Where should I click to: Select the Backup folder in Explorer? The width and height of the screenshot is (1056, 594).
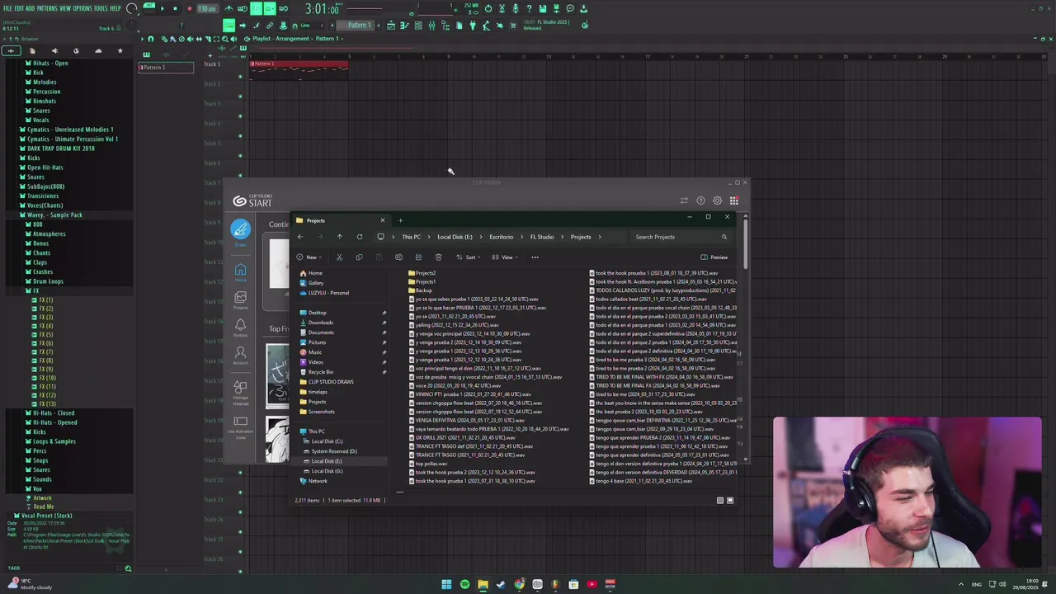coord(421,290)
